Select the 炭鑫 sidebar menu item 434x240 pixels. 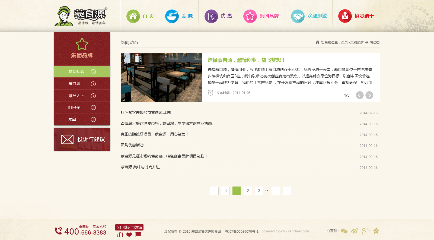[x=82, y=119]
